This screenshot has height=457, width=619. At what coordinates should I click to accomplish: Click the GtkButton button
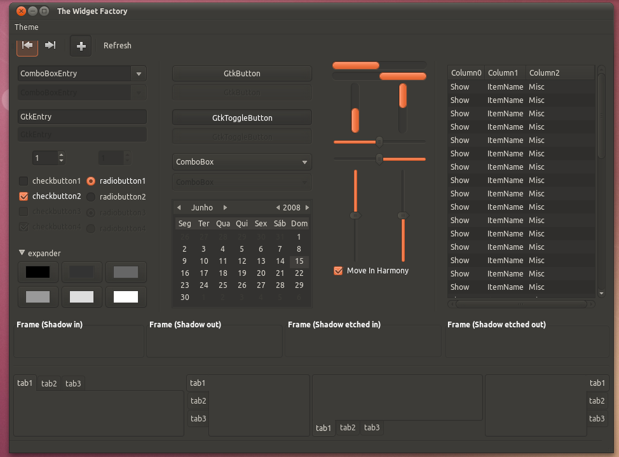click(x=241, y=74)
